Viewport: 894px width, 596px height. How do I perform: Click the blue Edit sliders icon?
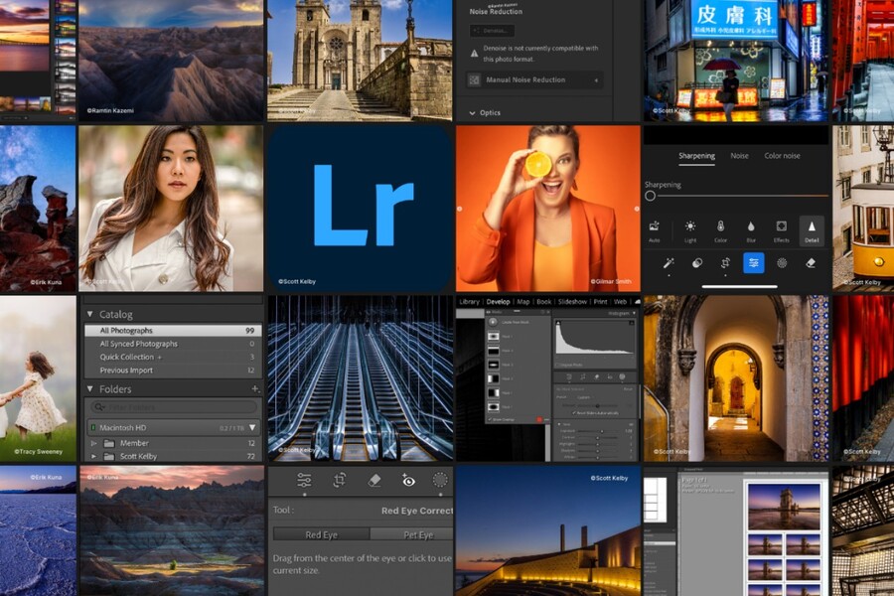coord(754,263)
